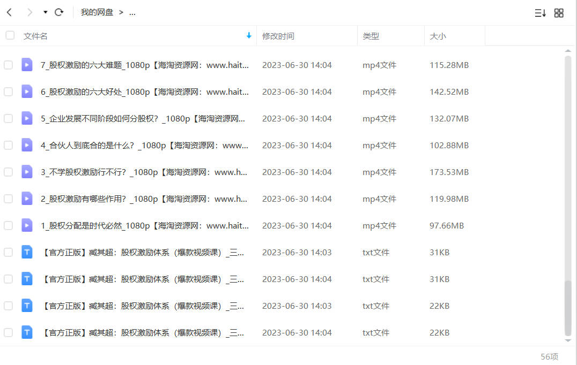577x365 pixels.
Task: Go back with the left arrow
Action: pos(10,12)
